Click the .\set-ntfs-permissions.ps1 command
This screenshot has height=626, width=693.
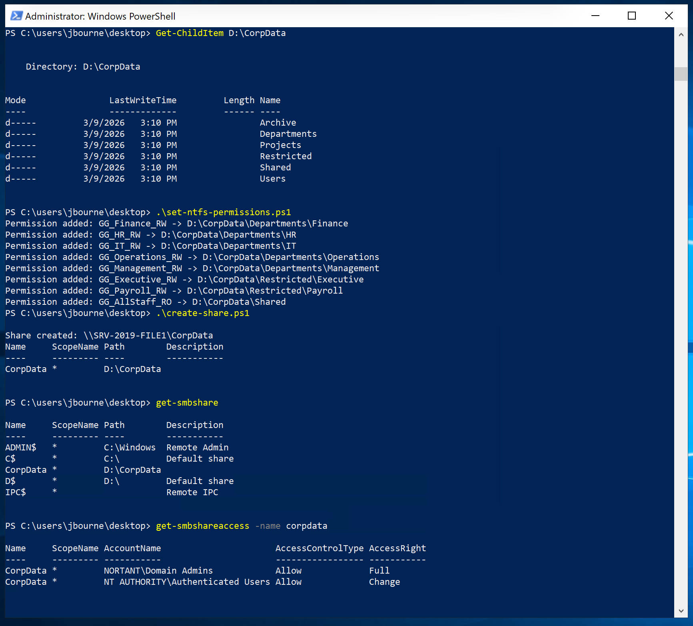pyautogui.click(x=224, y=212)
